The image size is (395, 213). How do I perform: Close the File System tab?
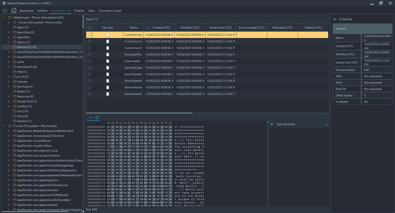pos(69,11)
